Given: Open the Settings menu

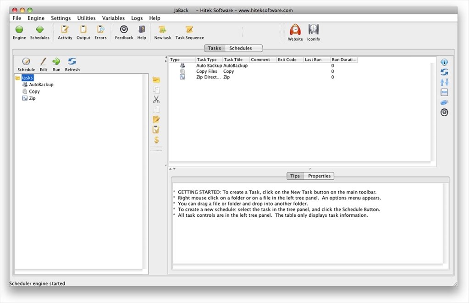Looking at the screenshot, I should (x=61, y=18).
